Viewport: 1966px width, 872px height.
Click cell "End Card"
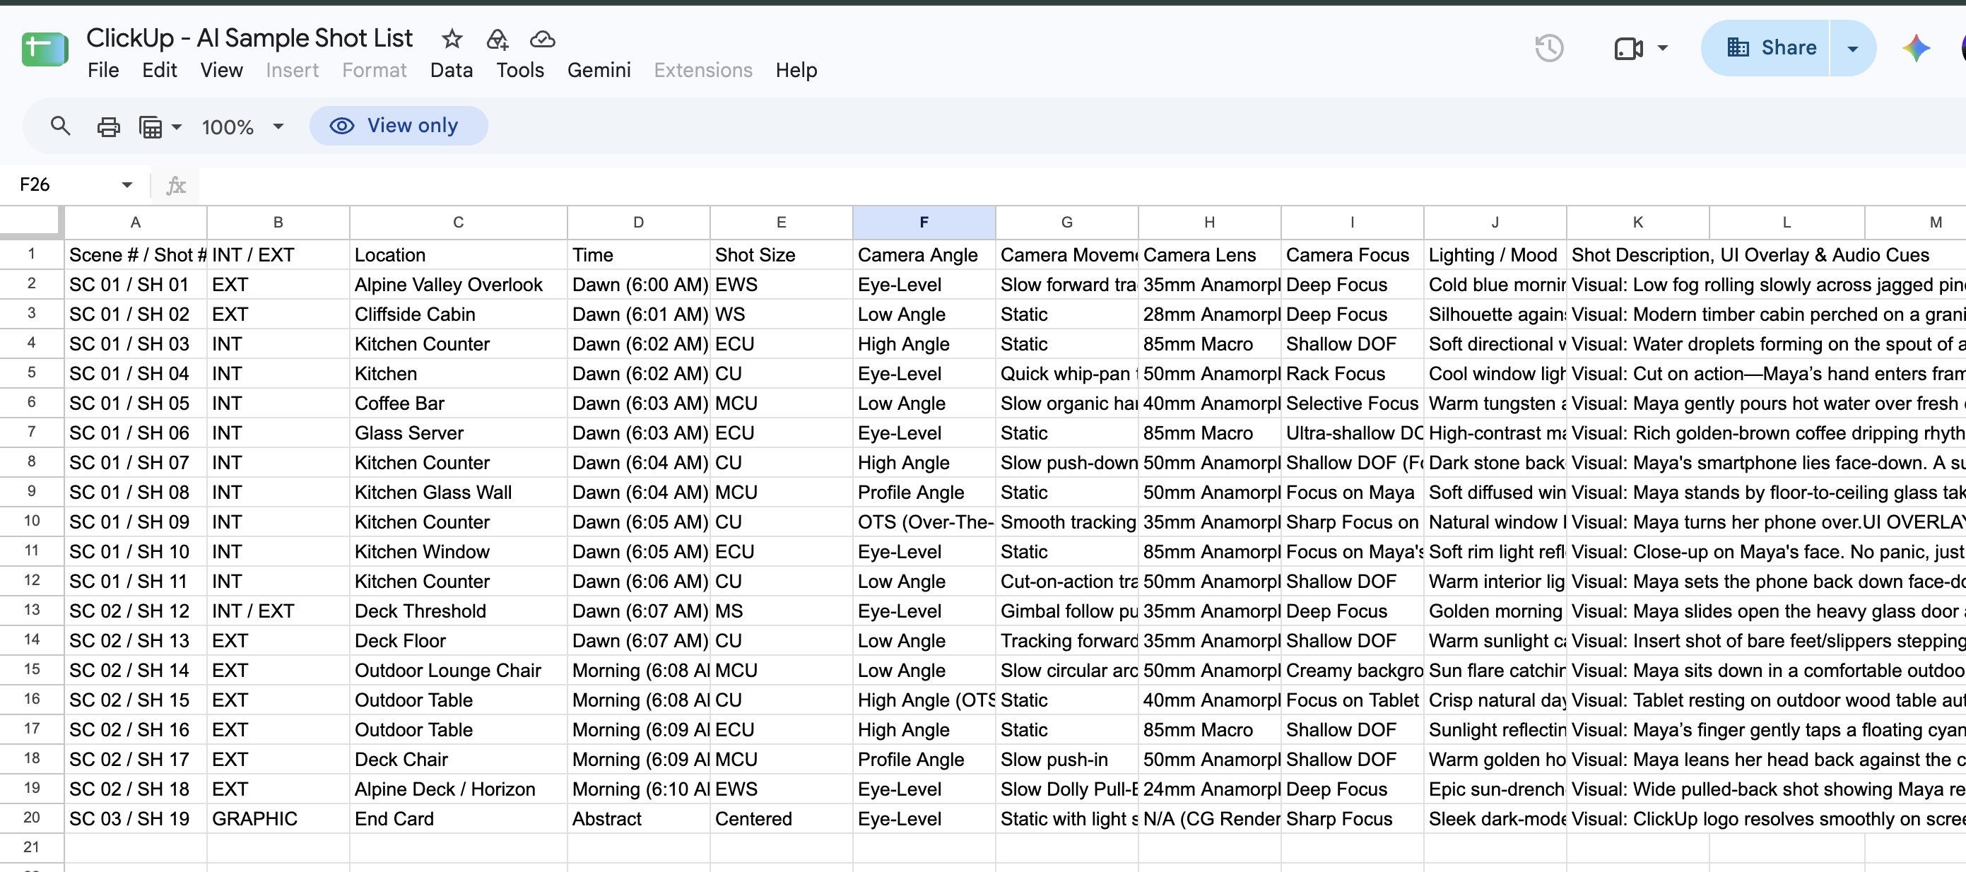point(458,818)
